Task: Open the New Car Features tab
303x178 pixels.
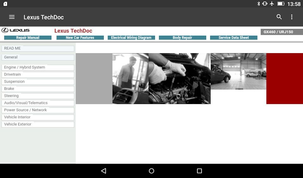Action: 80,38
